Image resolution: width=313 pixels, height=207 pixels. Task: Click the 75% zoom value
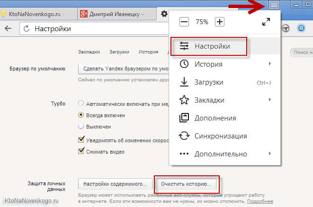click(x=202, y=22)
